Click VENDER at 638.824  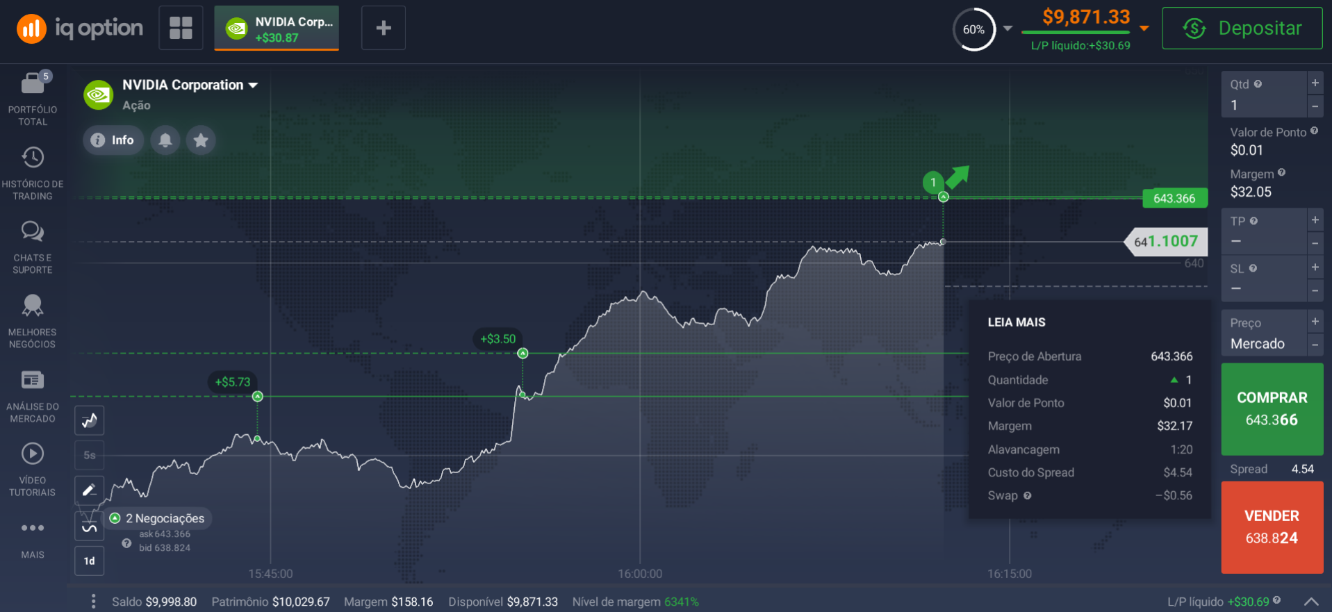coord(1272,527)
